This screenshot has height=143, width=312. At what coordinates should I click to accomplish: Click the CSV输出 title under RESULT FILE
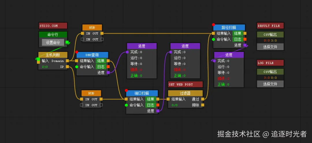[270, 35]
